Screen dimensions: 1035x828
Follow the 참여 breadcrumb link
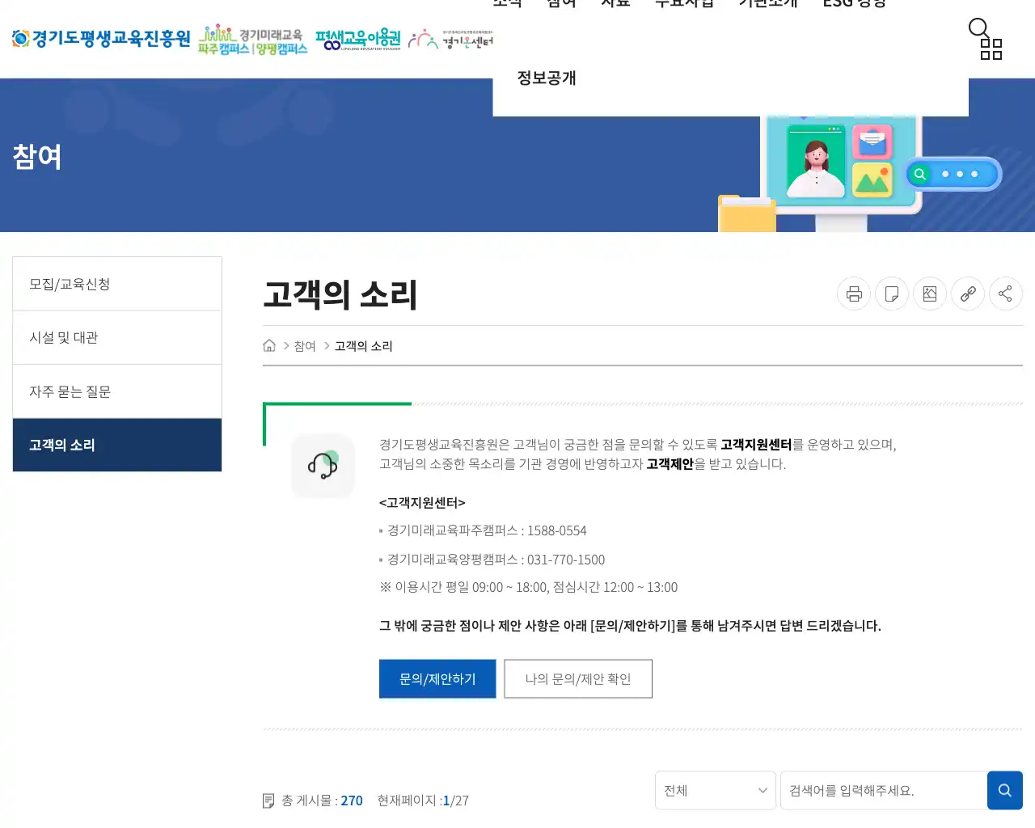[x=305, y=346]
